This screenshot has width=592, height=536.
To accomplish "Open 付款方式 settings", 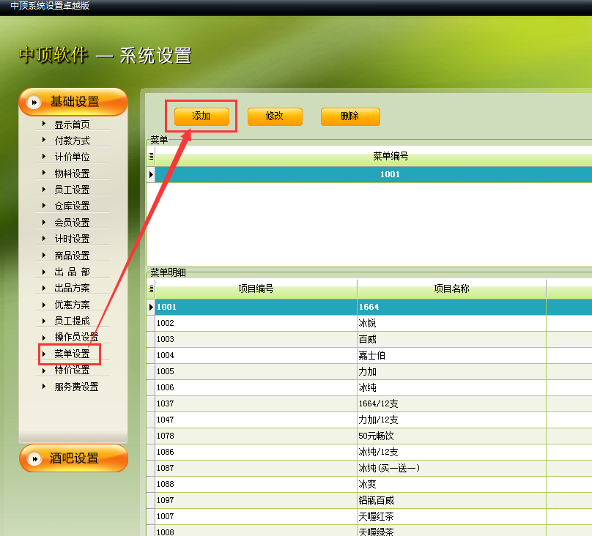I will coord(72,141).
